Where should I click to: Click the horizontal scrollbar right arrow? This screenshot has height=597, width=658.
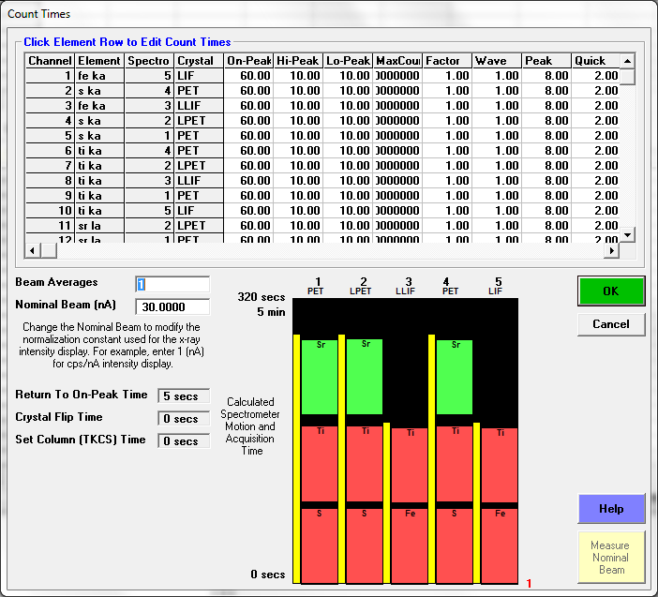[611, 250]
